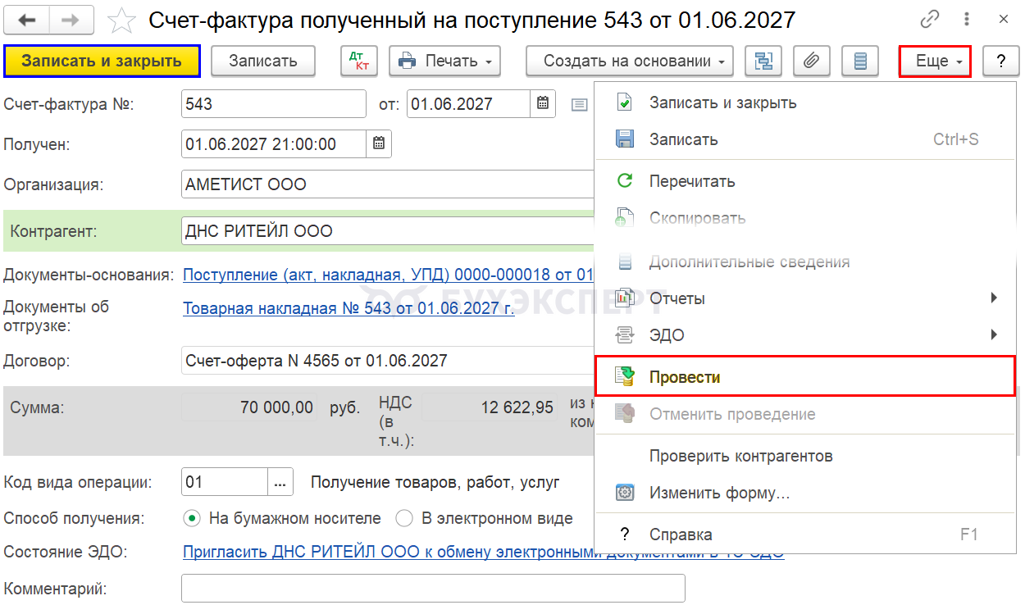Image resolution: width=1025 pixels, height=605 pixels.
Task: Open the document structure icon
Action: tap(763, 61)
